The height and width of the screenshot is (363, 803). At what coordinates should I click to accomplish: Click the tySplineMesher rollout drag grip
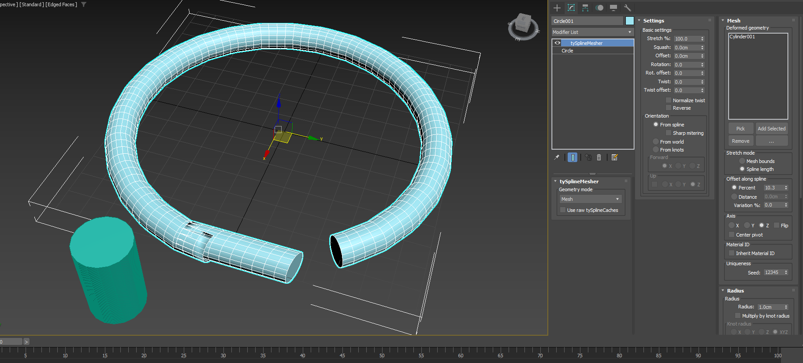[626, 181]
